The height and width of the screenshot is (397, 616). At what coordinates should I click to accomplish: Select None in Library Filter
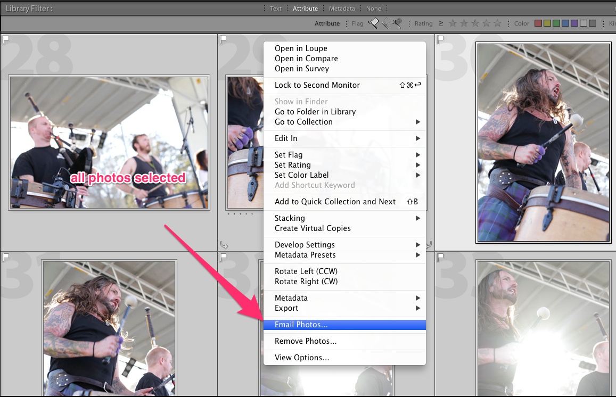coord(374,8)
